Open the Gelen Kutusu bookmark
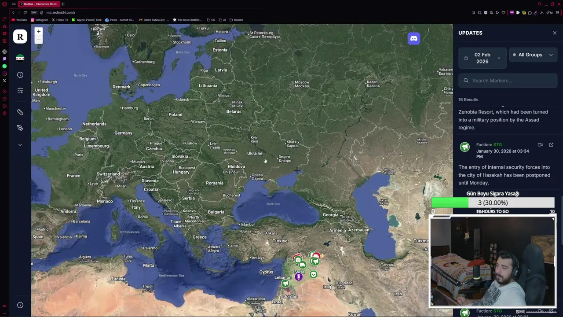Image resolution: width=563 pixels, height=317 pixels. (x=154, y=20)
